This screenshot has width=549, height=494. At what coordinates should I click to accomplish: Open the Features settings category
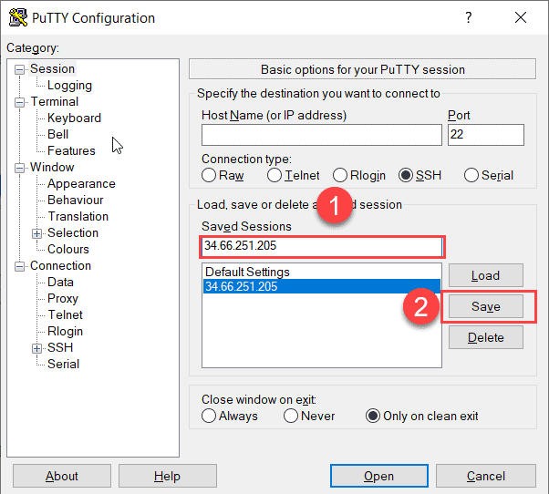tap(71, 151)
